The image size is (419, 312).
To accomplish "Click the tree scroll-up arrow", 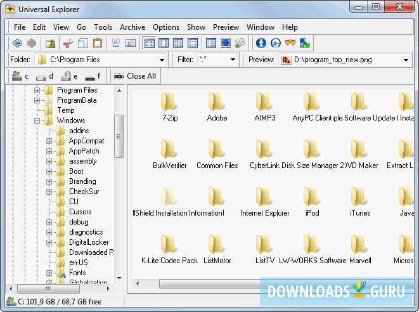I will coord(119,91).
